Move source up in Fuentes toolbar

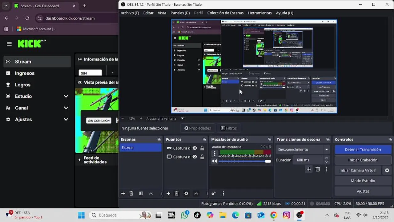click(x=196, y=193)
